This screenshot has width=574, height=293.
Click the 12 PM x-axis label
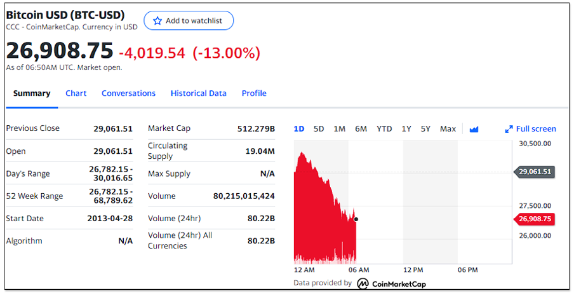pos(413,270)
